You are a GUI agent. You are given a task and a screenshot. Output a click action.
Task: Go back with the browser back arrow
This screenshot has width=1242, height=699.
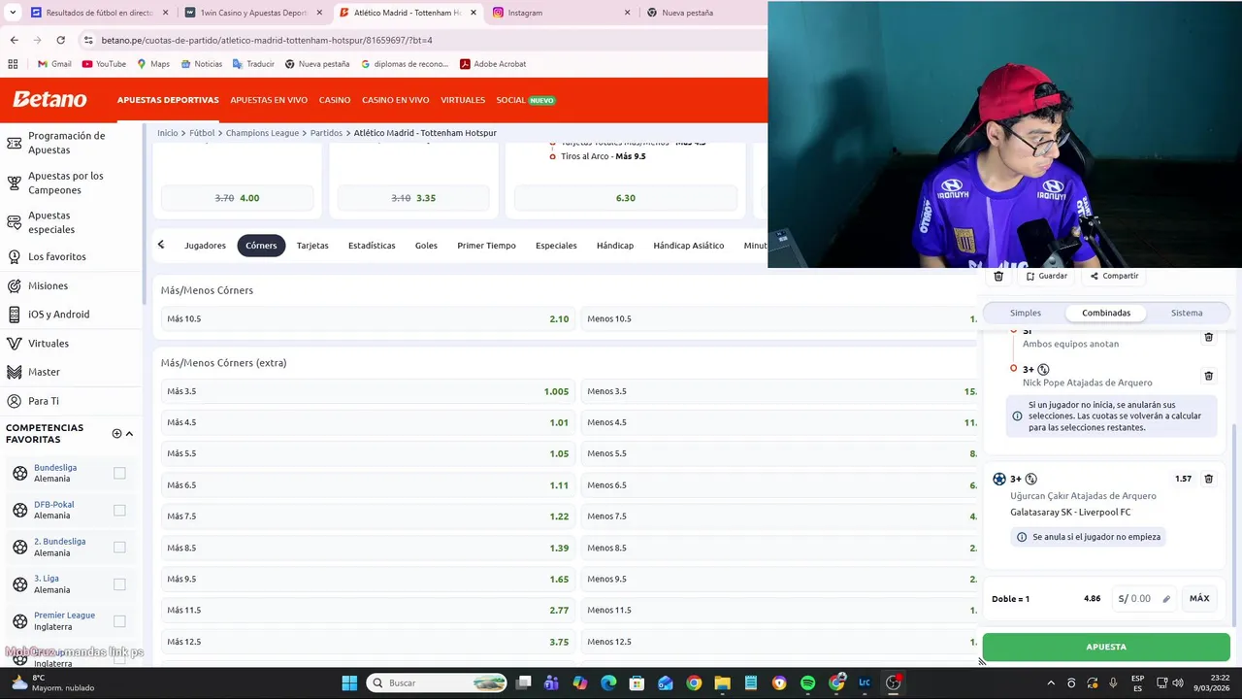[x=14, y=40]
